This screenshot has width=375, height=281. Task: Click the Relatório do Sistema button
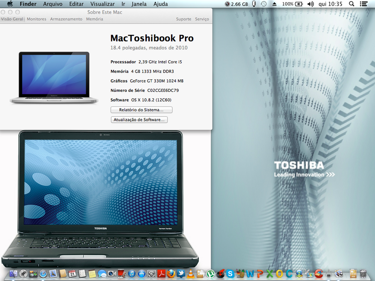coord(141,110)
